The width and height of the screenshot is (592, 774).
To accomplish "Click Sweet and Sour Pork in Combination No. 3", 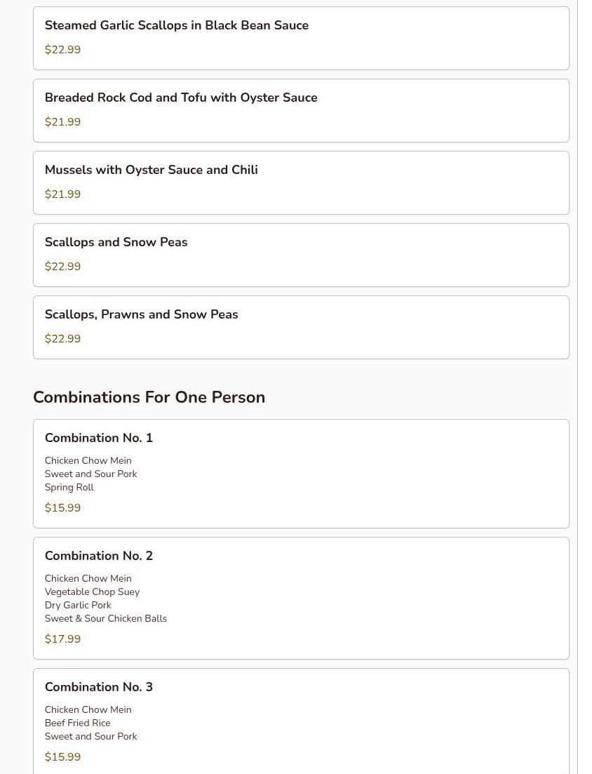I will coord(90,737).
